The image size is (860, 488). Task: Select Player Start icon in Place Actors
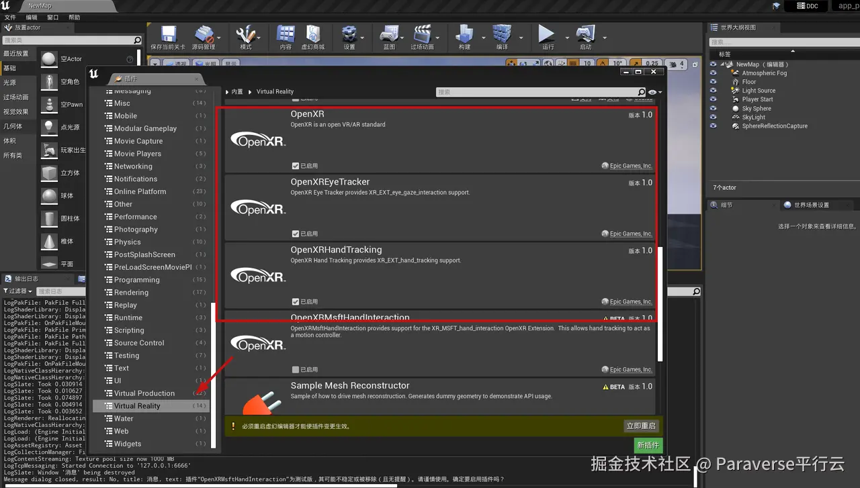coord(49,150)
